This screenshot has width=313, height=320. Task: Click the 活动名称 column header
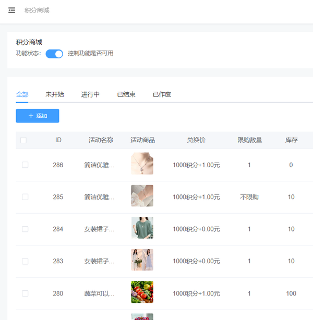101,140
